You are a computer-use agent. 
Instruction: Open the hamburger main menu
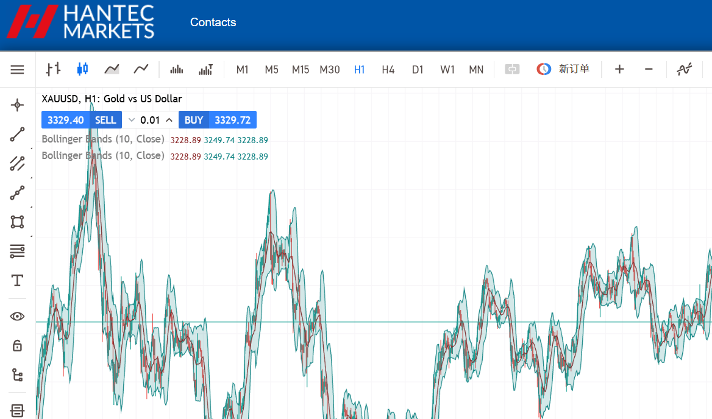click(17, 69)
